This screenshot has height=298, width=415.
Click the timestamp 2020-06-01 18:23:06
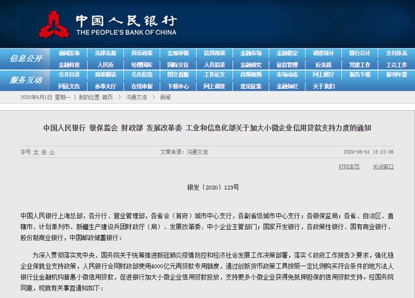click(369, 152)
